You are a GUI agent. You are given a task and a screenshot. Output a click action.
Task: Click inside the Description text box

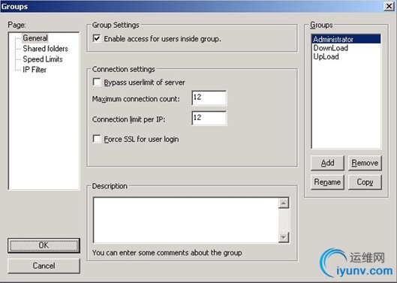point(185,220)
